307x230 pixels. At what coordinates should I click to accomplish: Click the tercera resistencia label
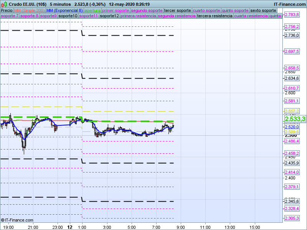[215, 16]
